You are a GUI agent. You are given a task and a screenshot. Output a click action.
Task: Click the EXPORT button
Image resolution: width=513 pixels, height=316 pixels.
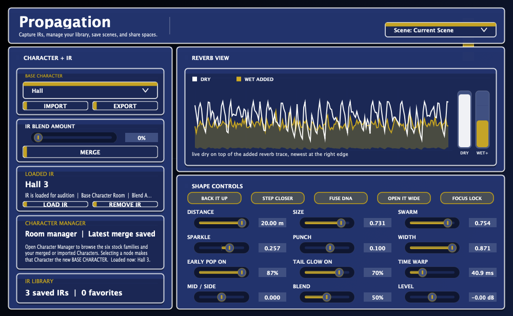pos(126,106)
